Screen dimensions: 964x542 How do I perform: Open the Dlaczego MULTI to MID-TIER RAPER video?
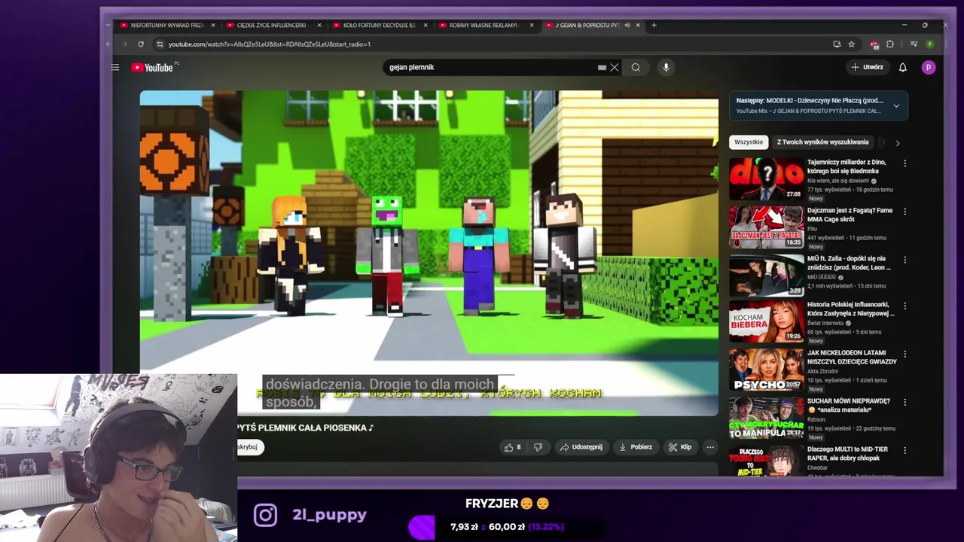point(847,453)
